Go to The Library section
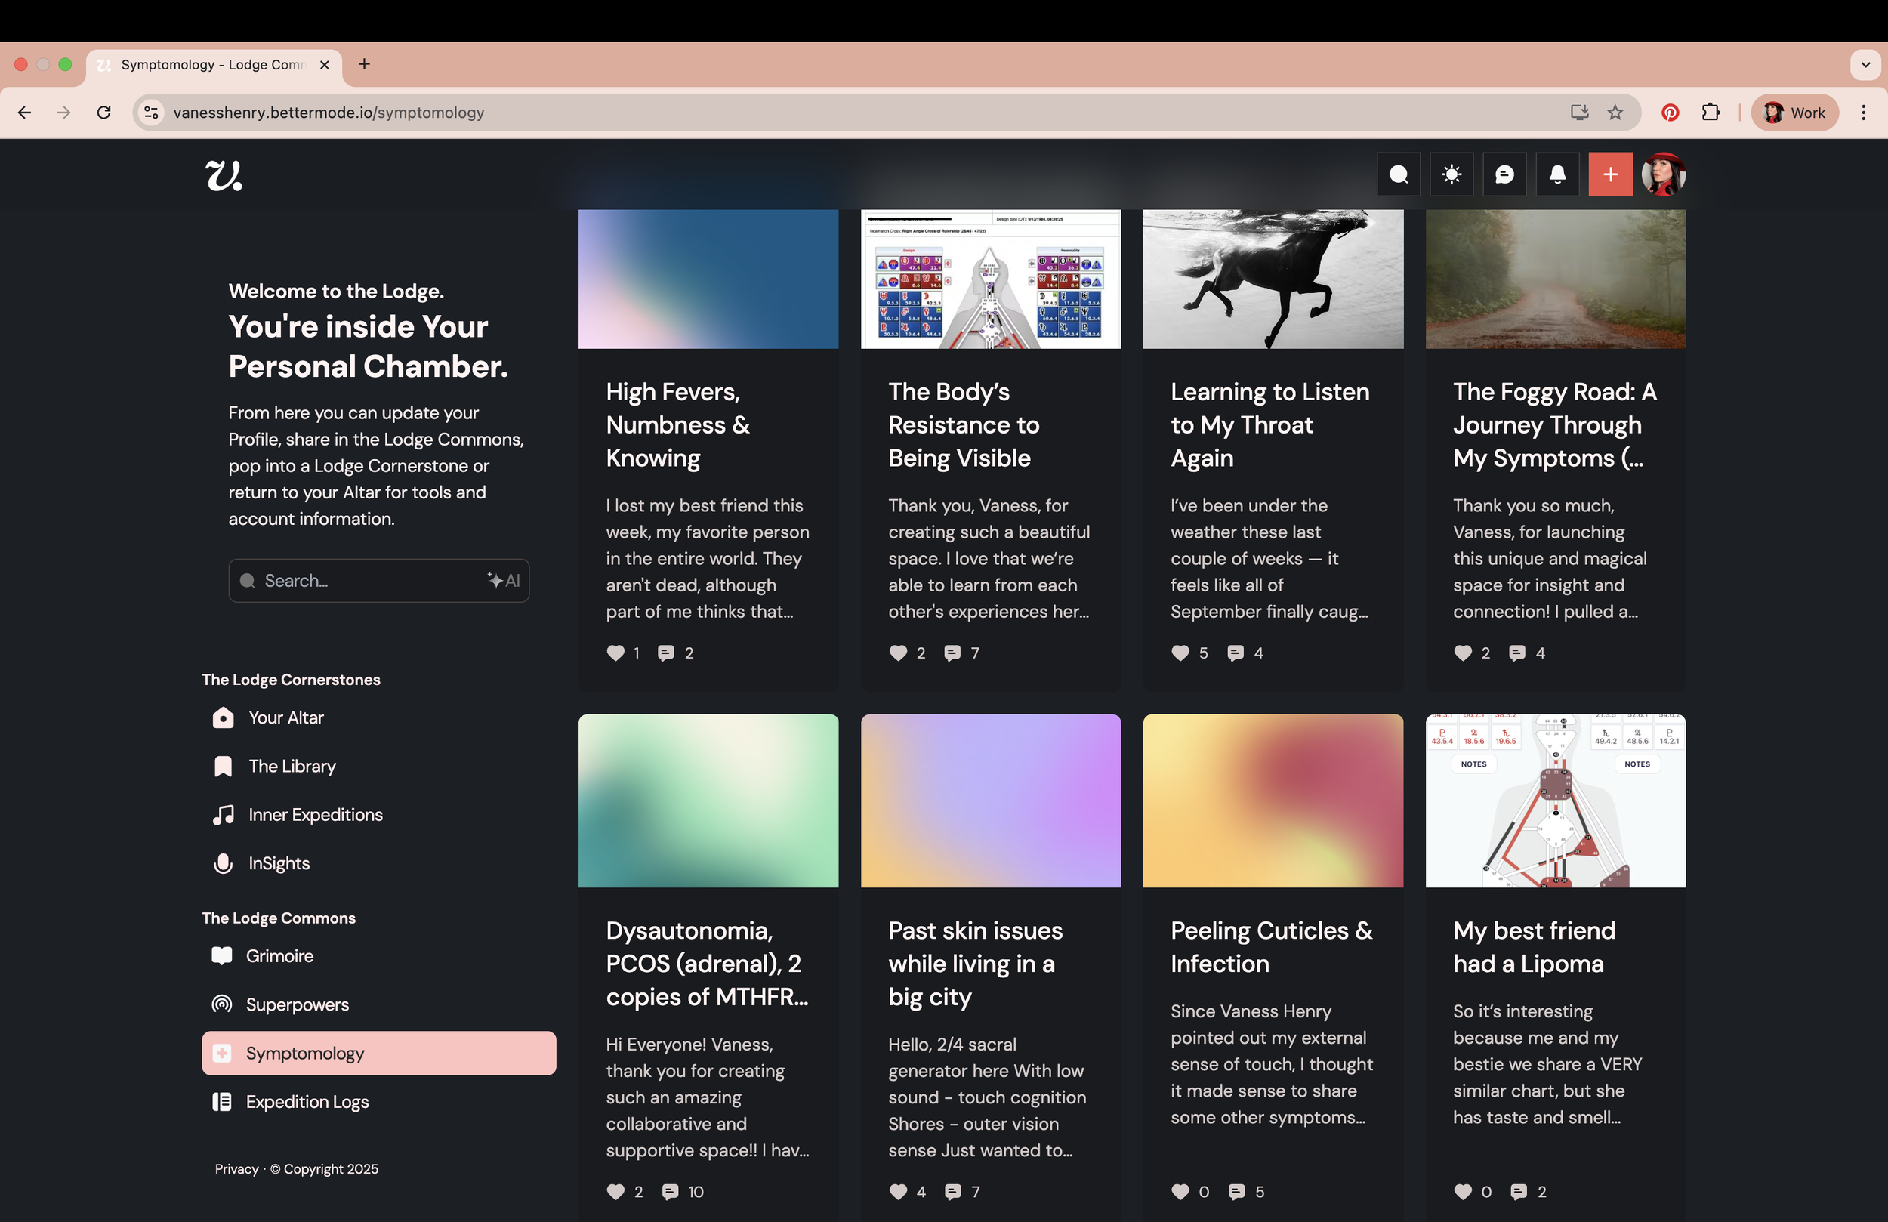1888x1222 pixels. point(292,766)
